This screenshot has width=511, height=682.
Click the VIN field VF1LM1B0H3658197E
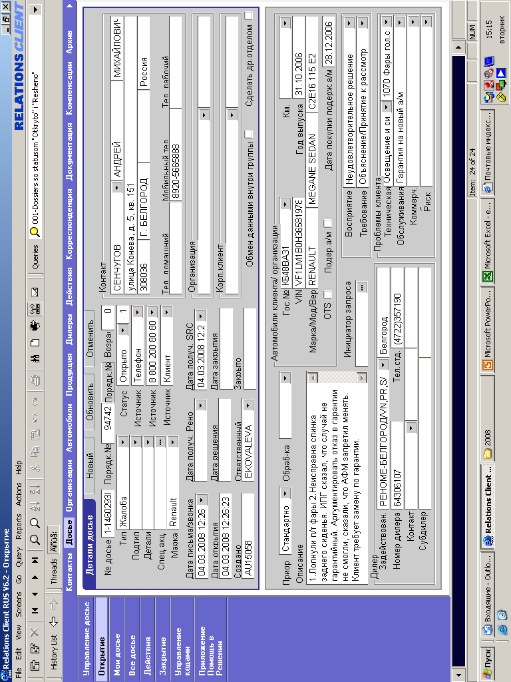[299, 243]
